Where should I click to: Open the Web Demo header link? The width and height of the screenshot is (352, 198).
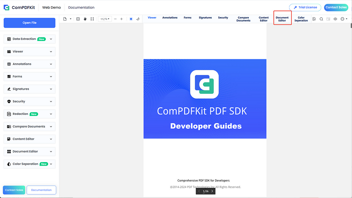(51, 7)
